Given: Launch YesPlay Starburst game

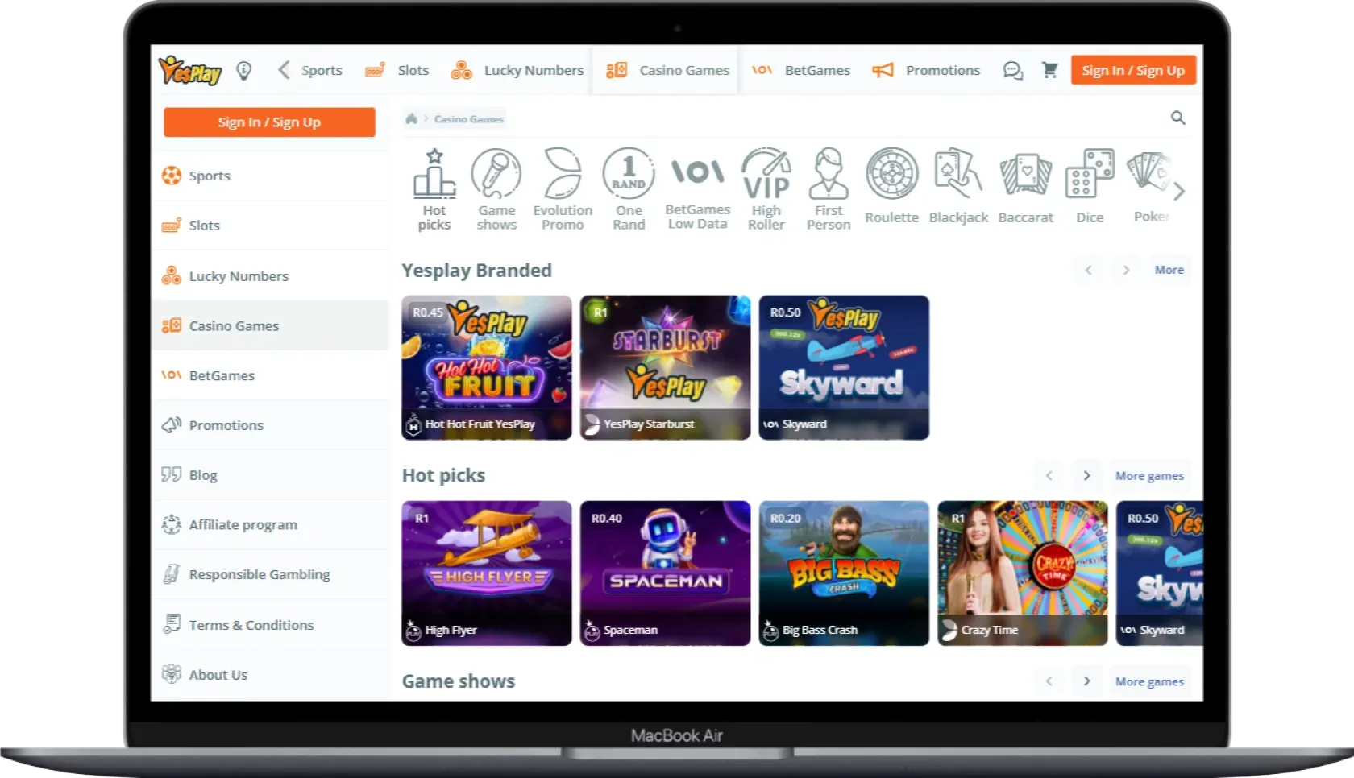Looking at the screenshot, I should point(665,367).
